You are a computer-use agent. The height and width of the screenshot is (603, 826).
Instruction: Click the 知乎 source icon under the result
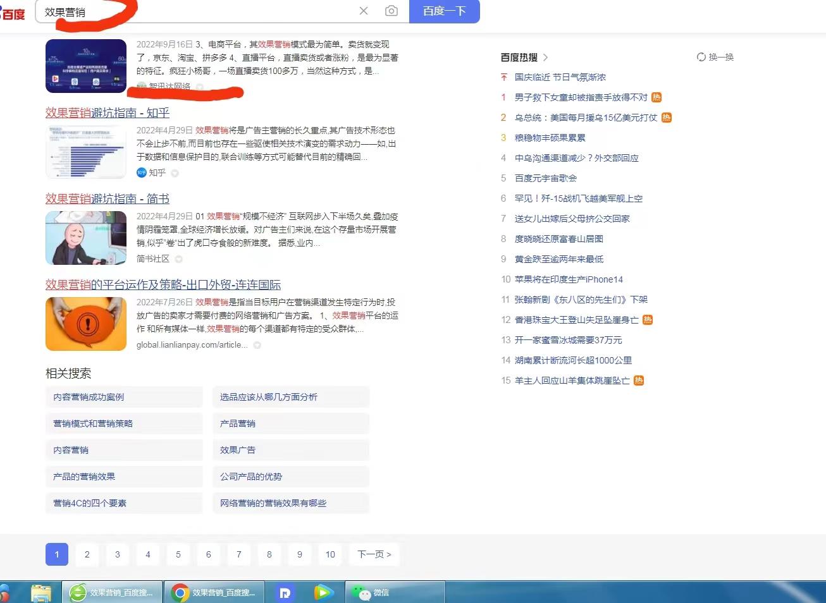click(142, 173)
